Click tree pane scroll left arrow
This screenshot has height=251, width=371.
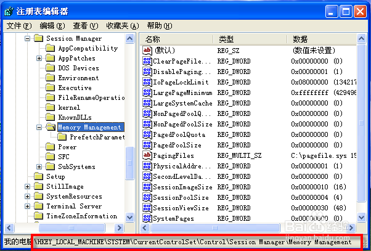pos(9,228)
